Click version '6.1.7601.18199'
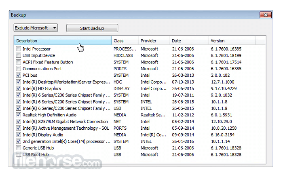The image size is (283, 181). [x=226, y=55]
